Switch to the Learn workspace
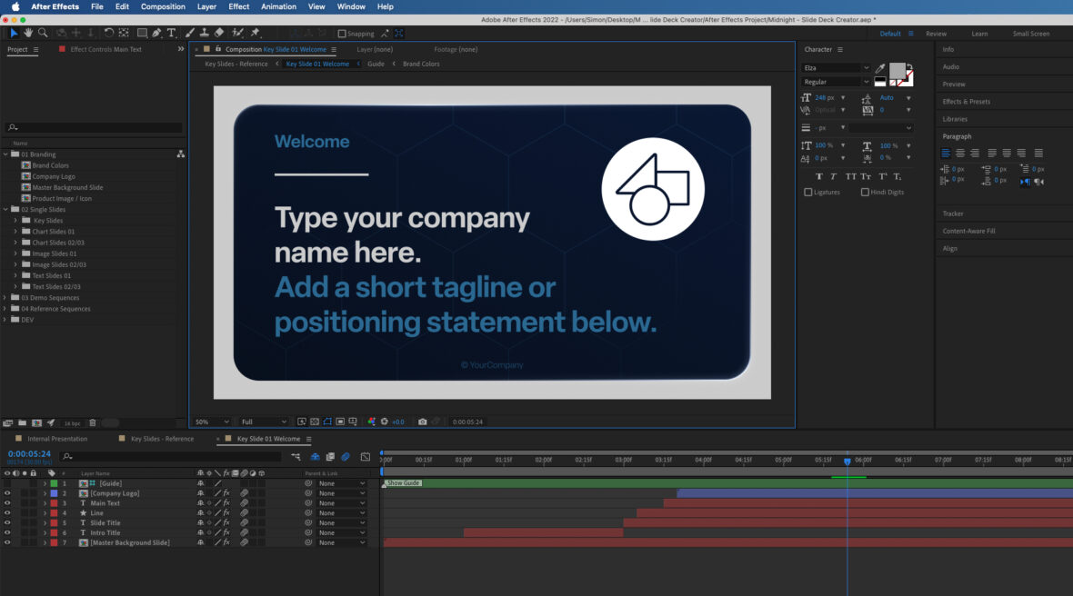Viewport: 1073px width, 596px height. [979, 34]
